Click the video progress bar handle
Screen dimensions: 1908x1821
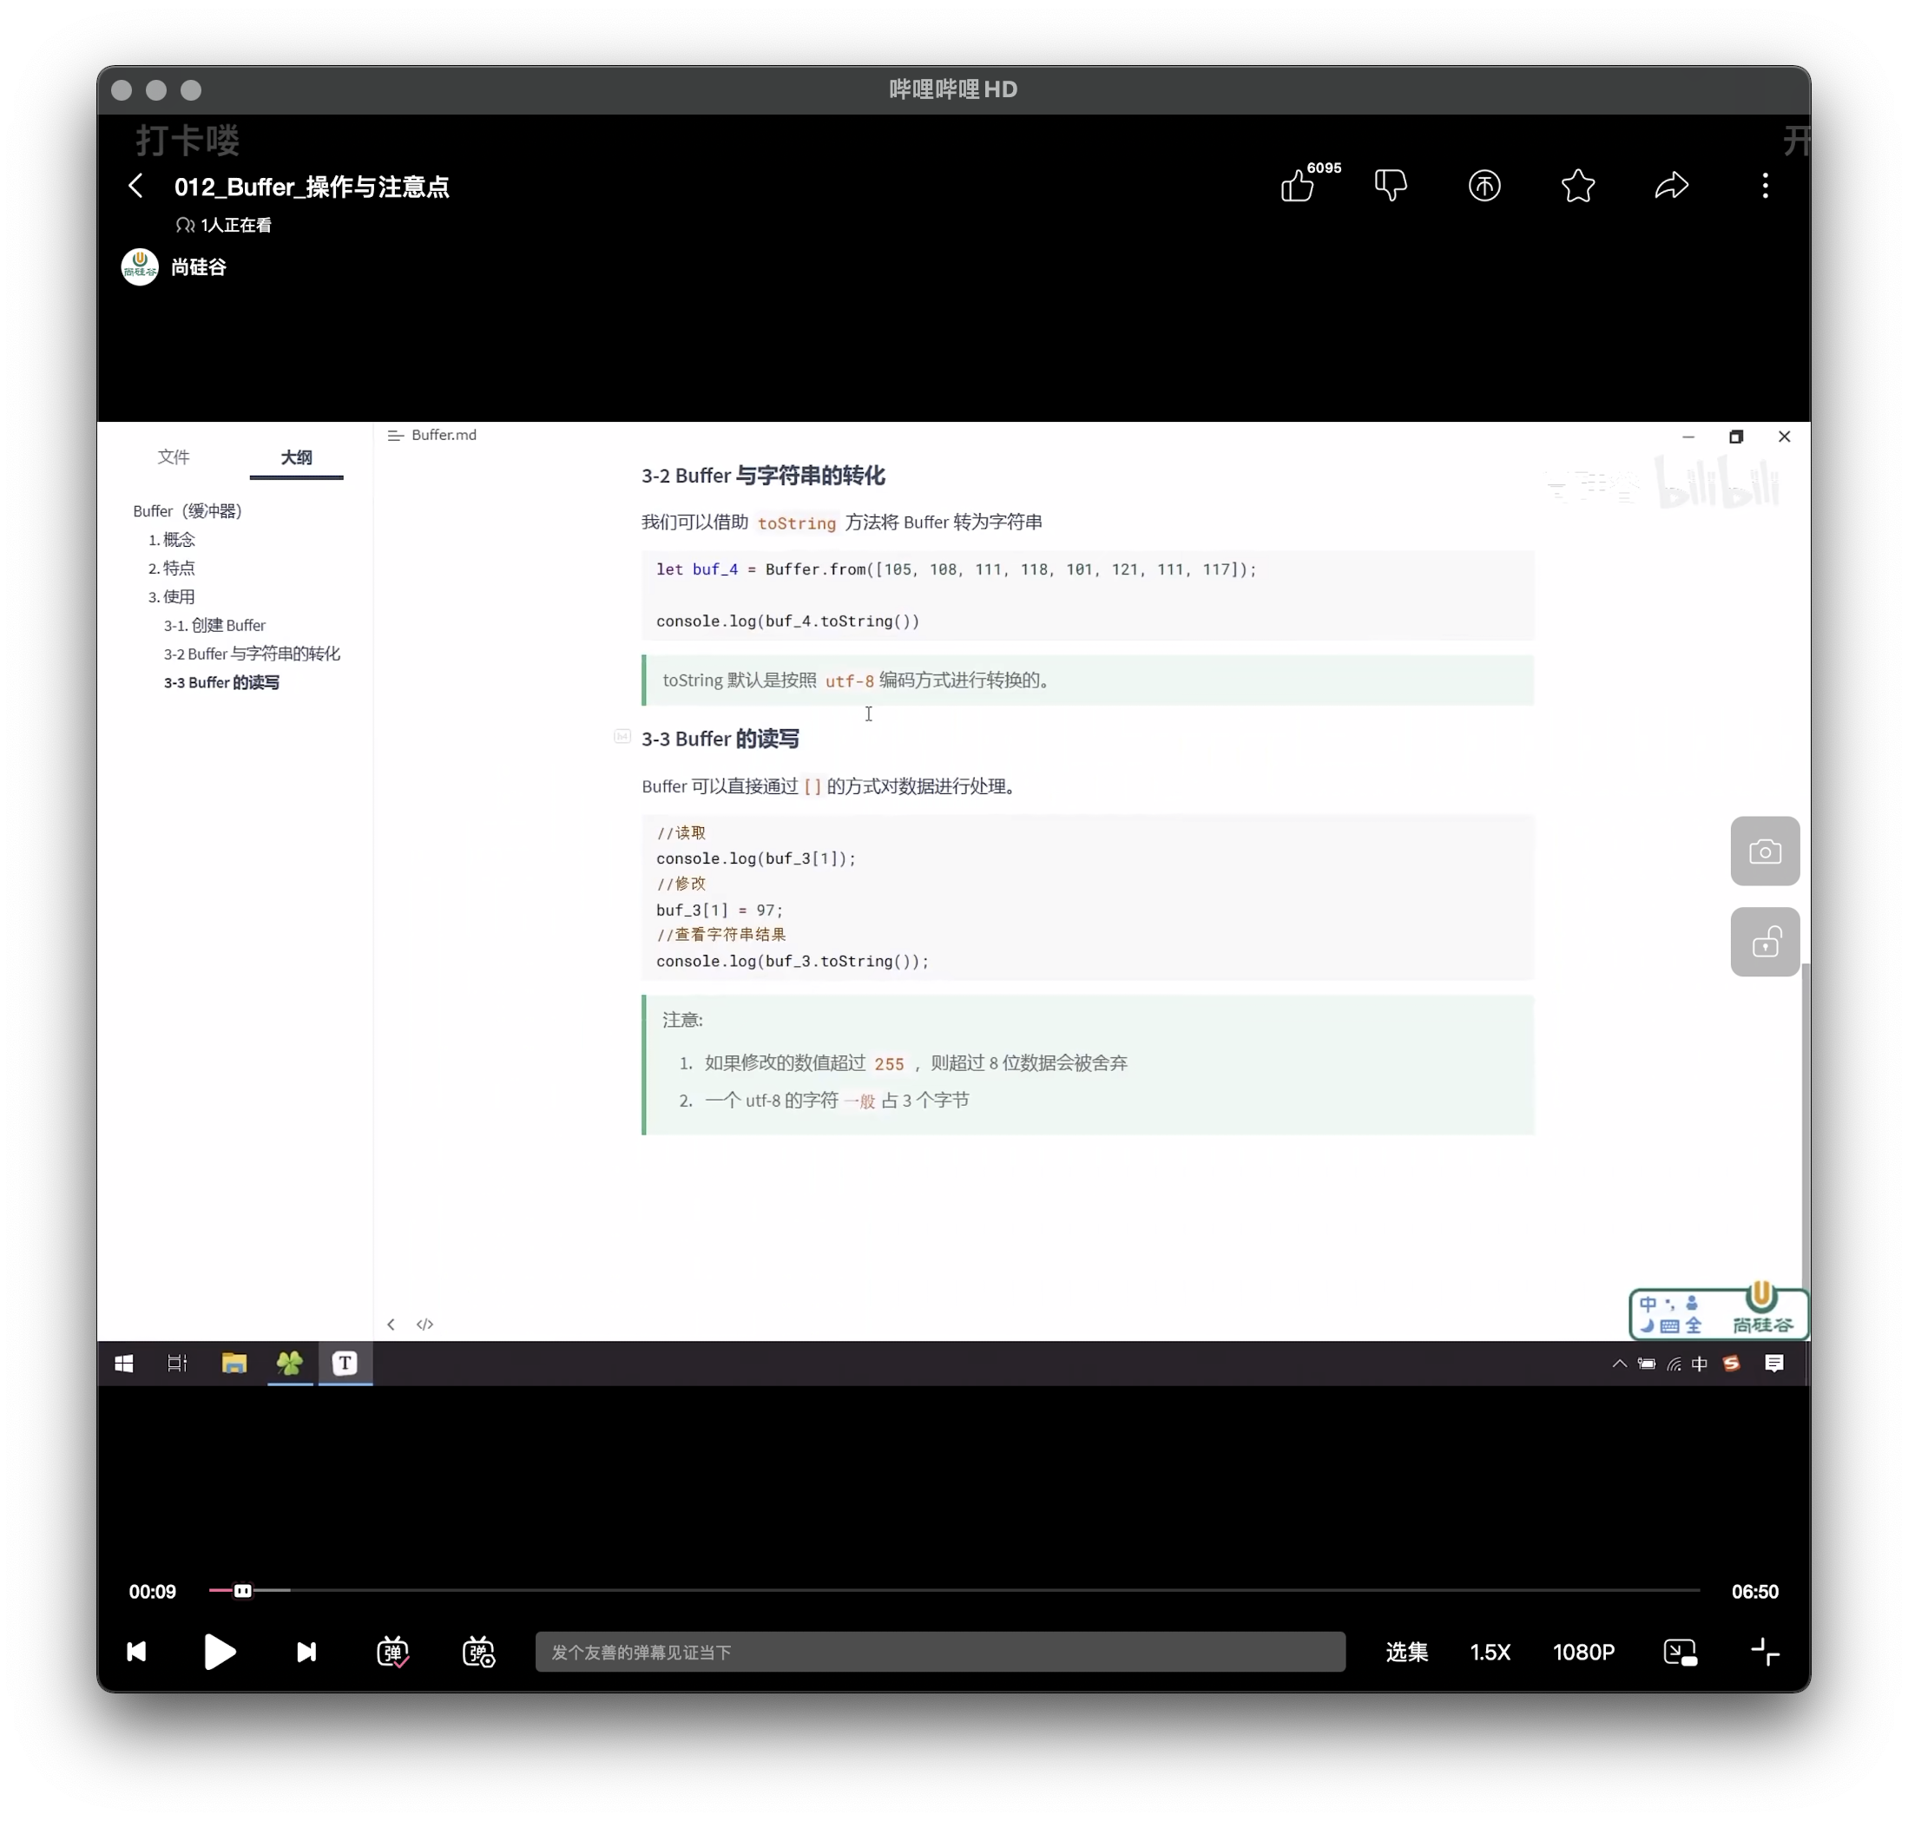(x=243, y=1590)
